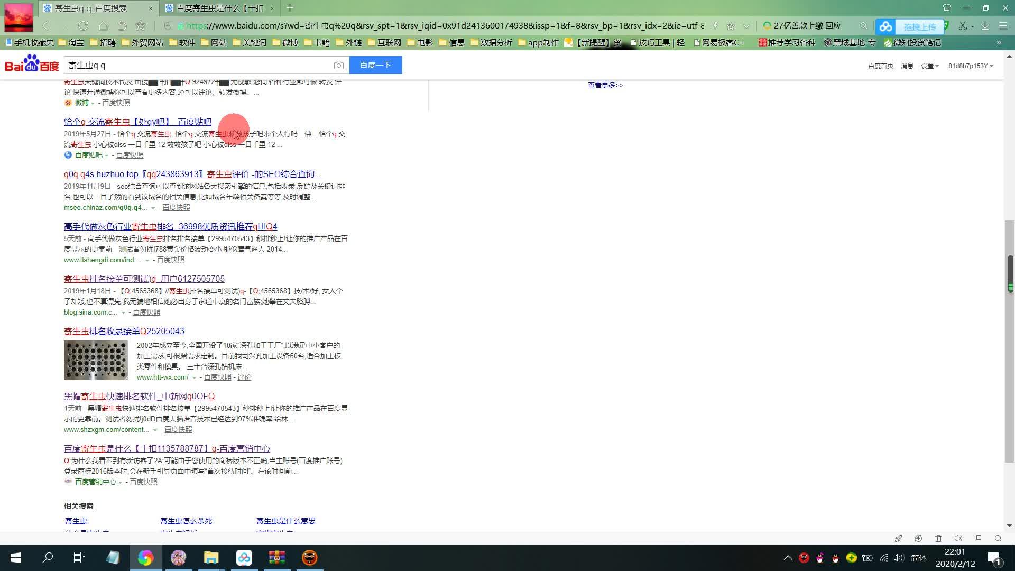The height and width of the screenshot is (571, 1015).
Task: Click the browser back arrow
Action: coord(46,25)
